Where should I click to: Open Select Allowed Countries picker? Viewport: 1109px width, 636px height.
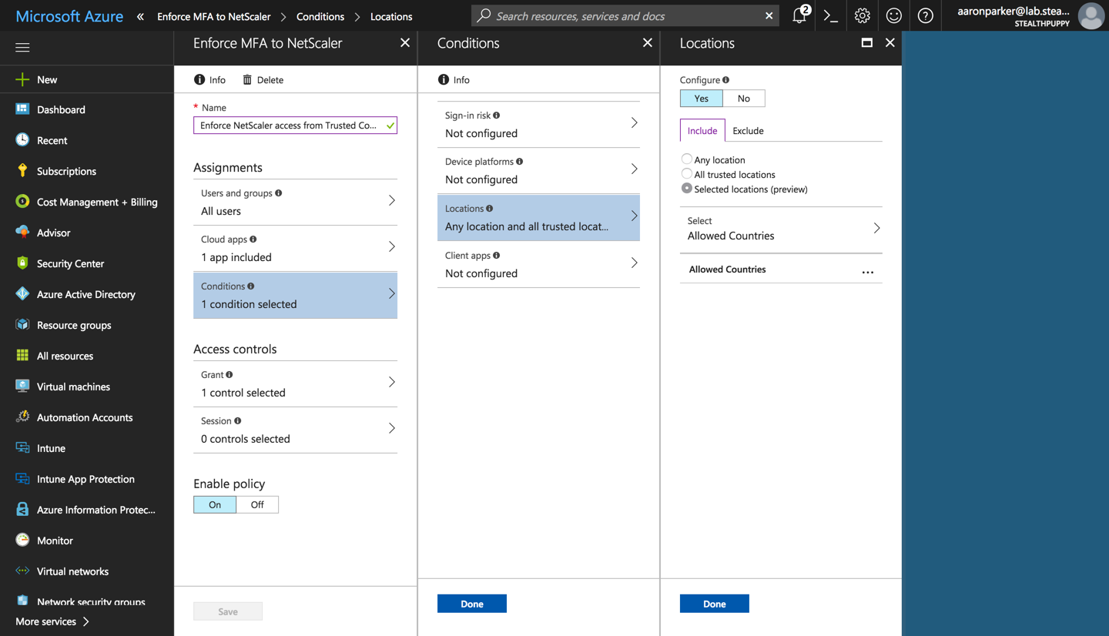(x=781, y=229)
